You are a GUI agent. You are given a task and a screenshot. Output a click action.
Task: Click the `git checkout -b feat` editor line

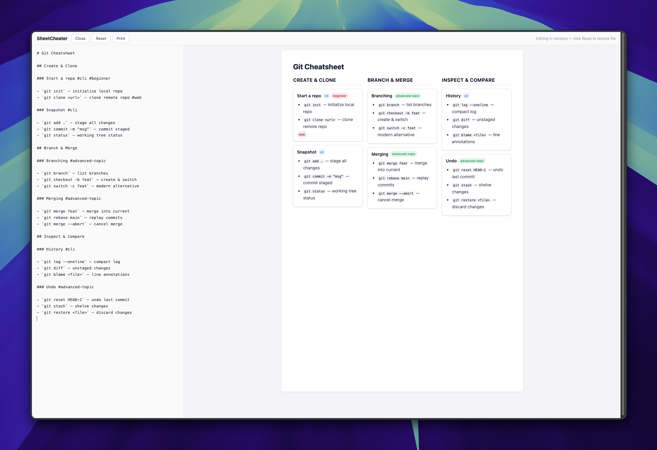(87, 180)
